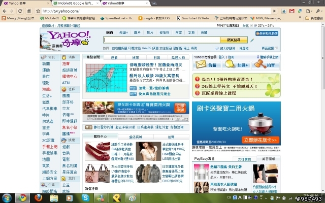This screenshot has height=203, width=325.
Task: Select 影片 search category tab
Action: click(150, 32)
